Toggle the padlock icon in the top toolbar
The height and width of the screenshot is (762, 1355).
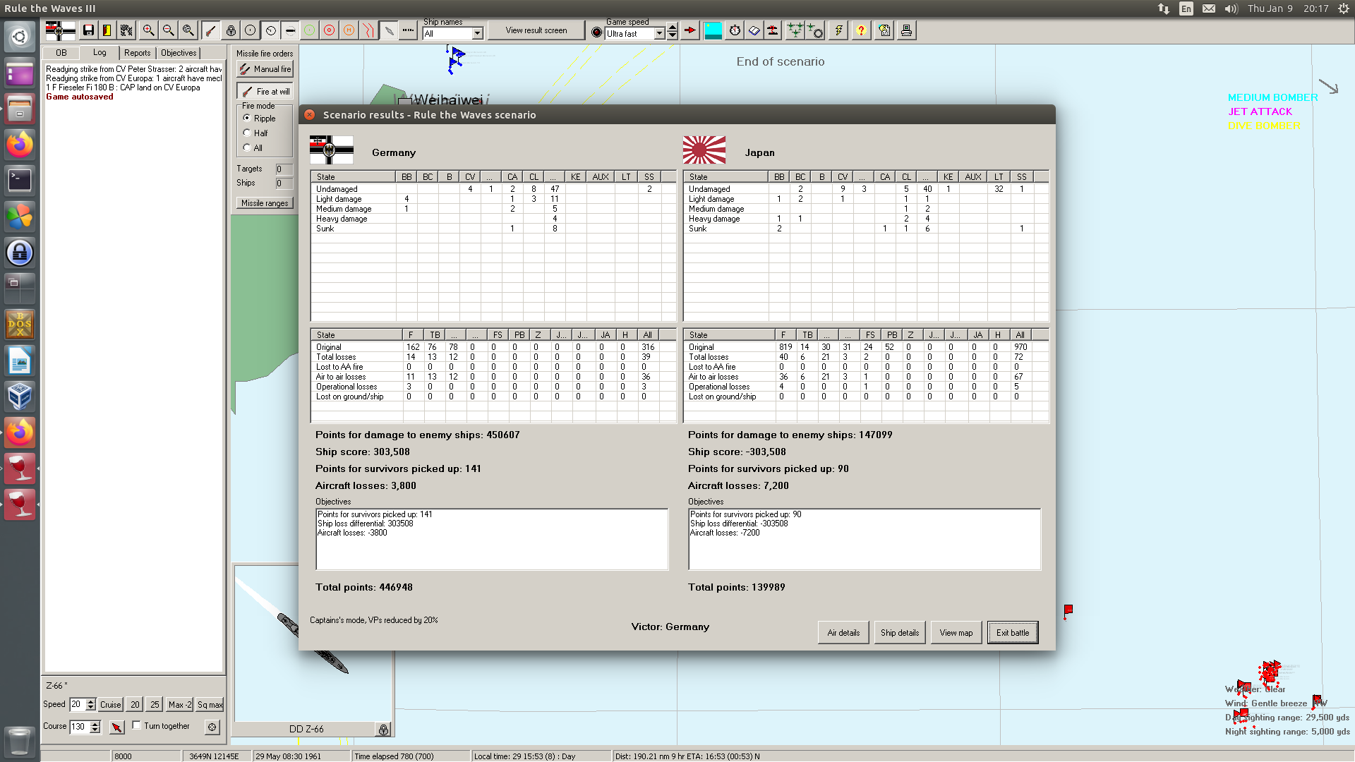[x=231, y=30]
